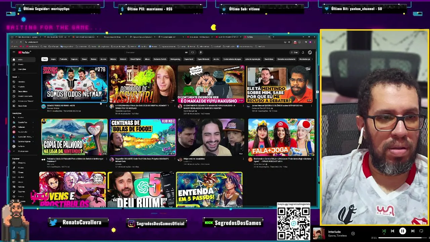
Task: Select the Super Nintendo filter chip
Action: click(x=203, y=59)
